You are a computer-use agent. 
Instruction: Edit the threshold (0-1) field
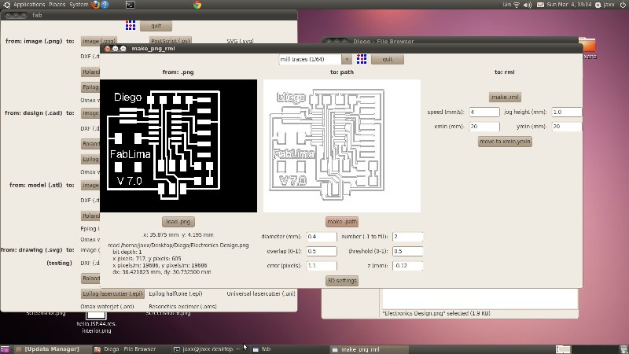click(407, 251)
